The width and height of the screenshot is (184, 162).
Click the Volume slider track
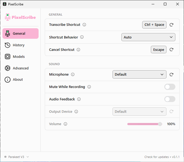145,124
